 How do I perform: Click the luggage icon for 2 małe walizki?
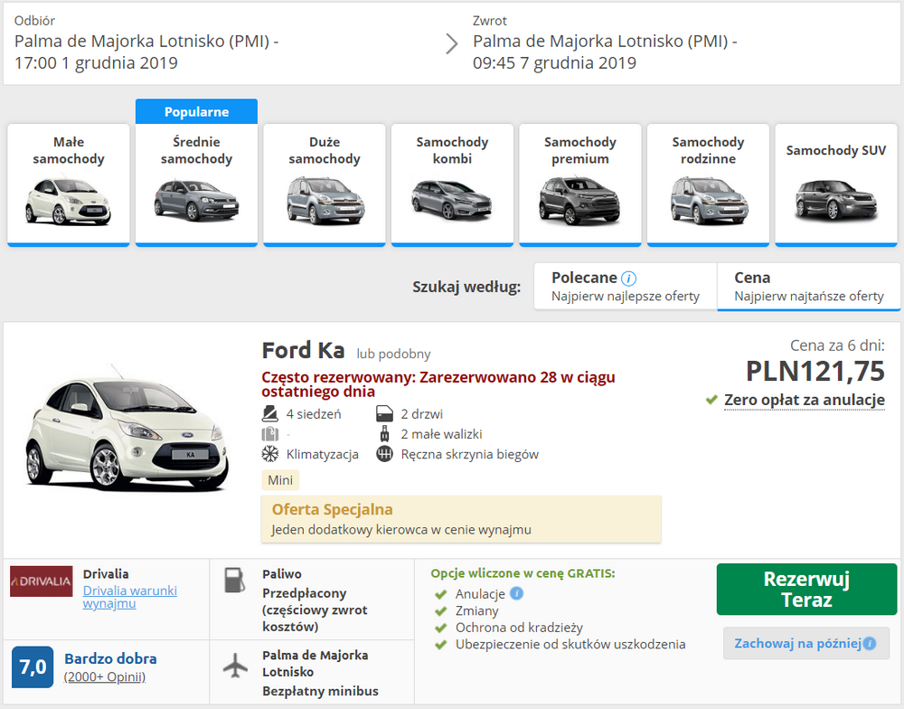coord(384,433)
